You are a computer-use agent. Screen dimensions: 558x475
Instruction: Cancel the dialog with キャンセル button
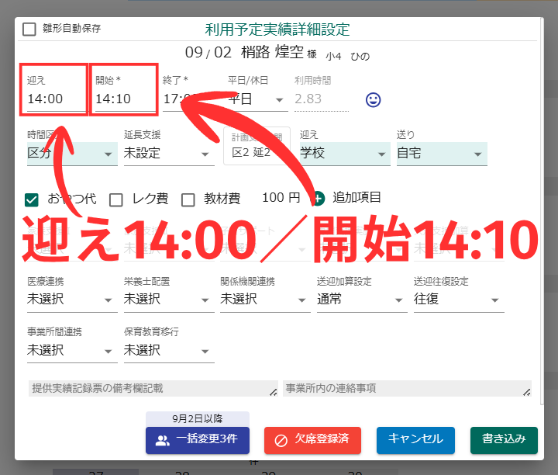(x=415, y=440)
